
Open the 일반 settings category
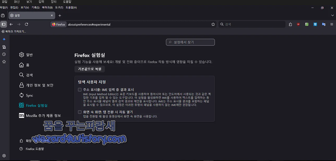click(26, 55)
